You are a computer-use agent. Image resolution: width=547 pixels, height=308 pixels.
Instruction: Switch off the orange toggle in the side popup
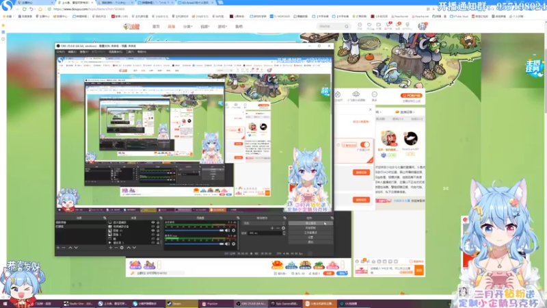point(365,144)
